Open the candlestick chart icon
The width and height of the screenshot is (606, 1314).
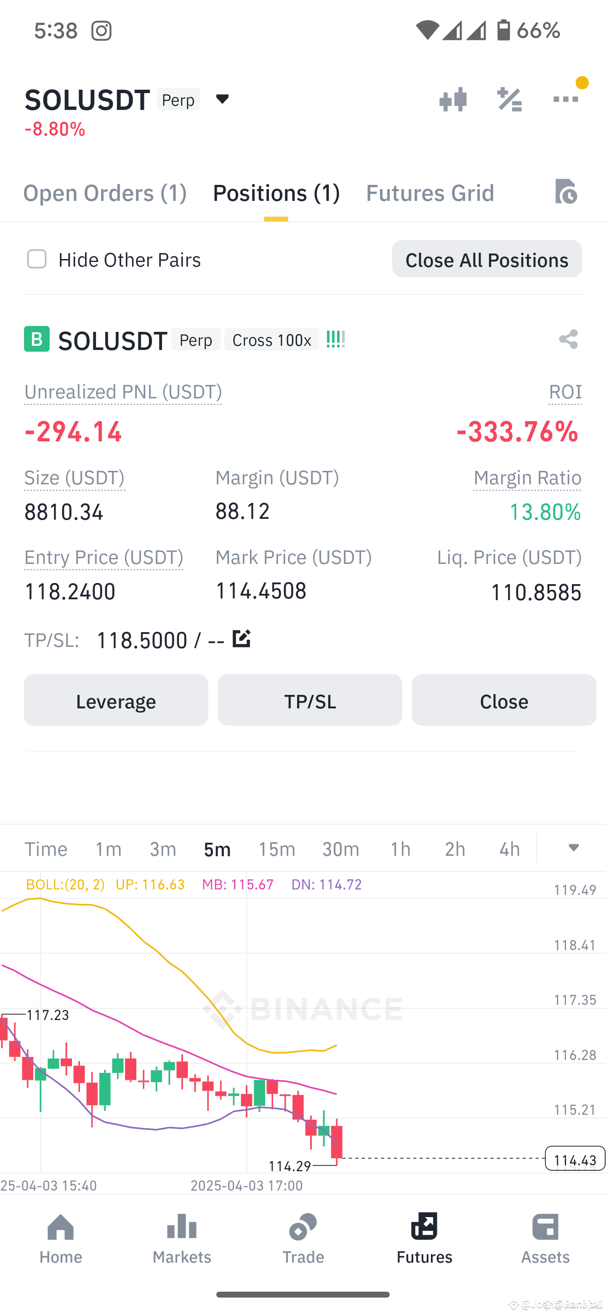(452, 99)
